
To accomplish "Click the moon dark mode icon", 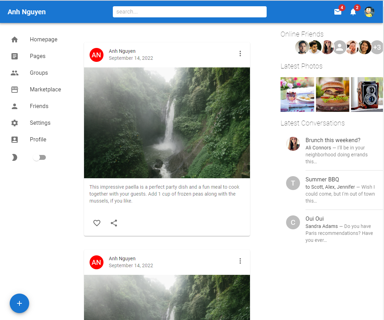I will coord(14,158).
